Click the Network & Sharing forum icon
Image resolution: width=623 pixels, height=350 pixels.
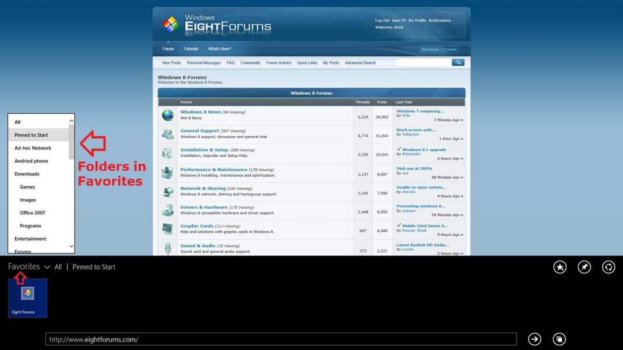[x=168, y=191]
